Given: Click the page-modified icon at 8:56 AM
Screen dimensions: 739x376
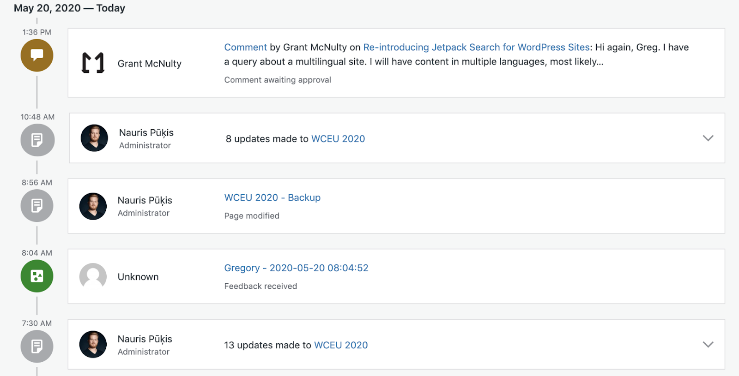Looking at the screenshot, I should pos(36,206).
